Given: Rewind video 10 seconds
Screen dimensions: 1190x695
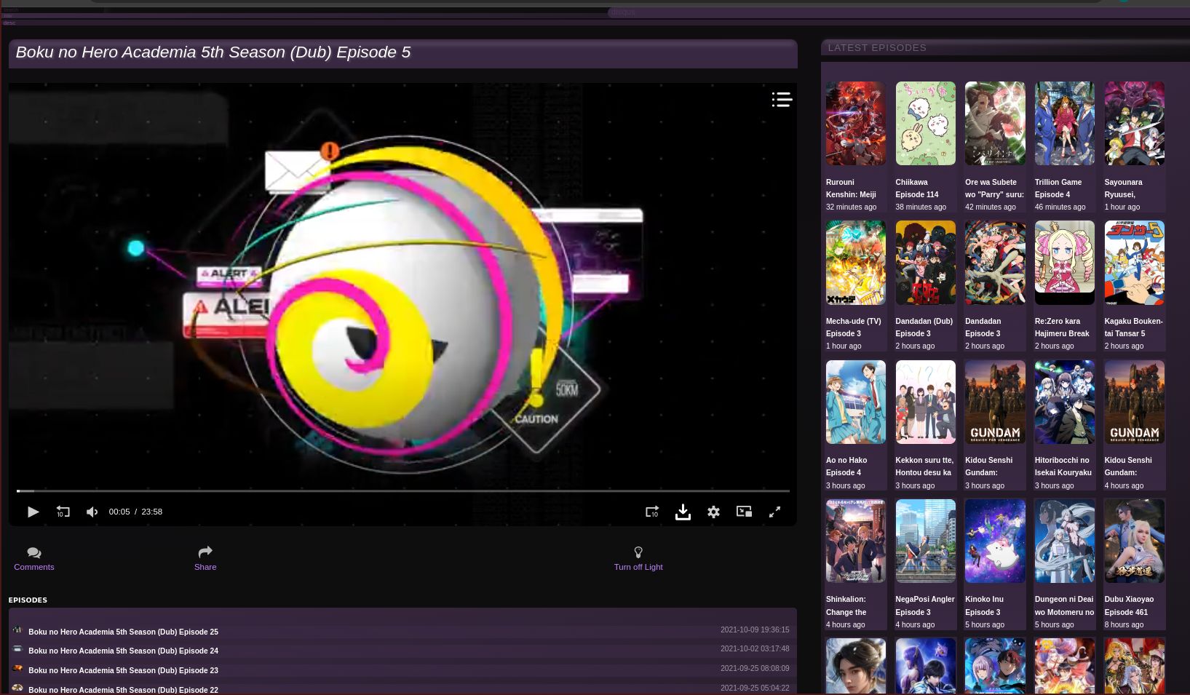Looking at the screenshot, I should (x=63, y=512).
